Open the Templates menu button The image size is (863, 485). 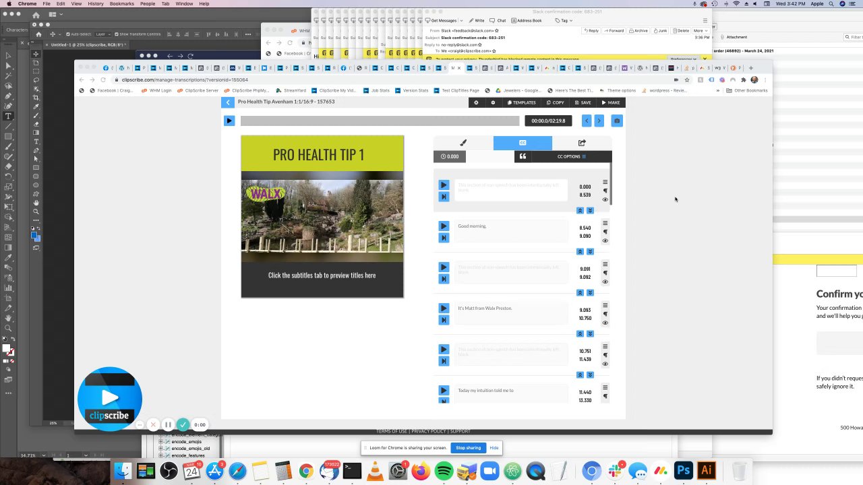click(521, 102)
